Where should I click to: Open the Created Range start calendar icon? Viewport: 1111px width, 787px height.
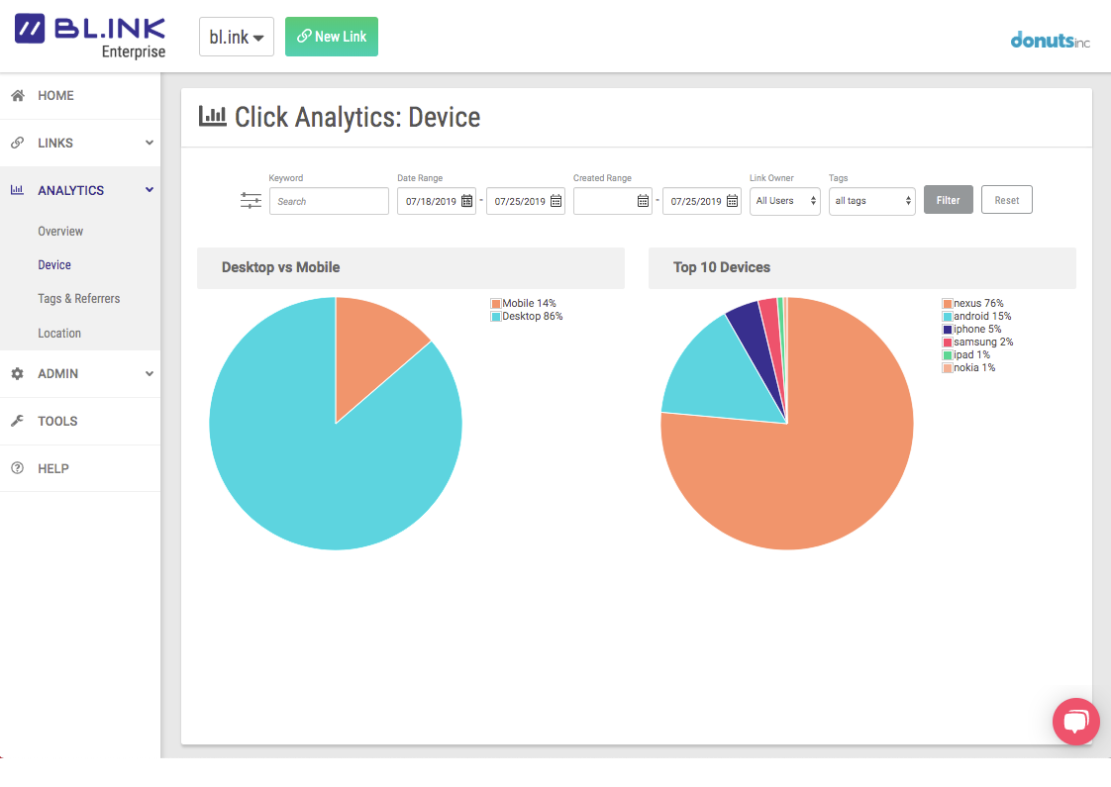tap(643, 201)
